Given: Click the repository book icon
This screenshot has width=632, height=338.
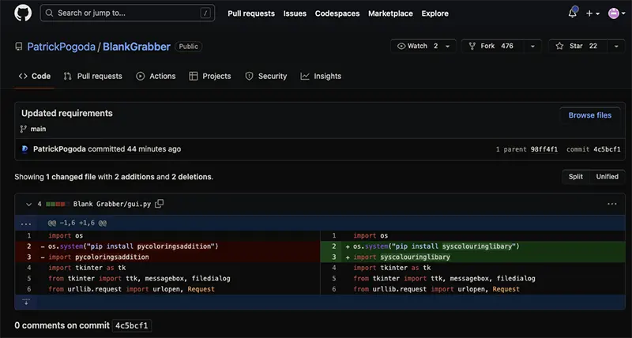Looking at the screenshot, I should (18, 47).
